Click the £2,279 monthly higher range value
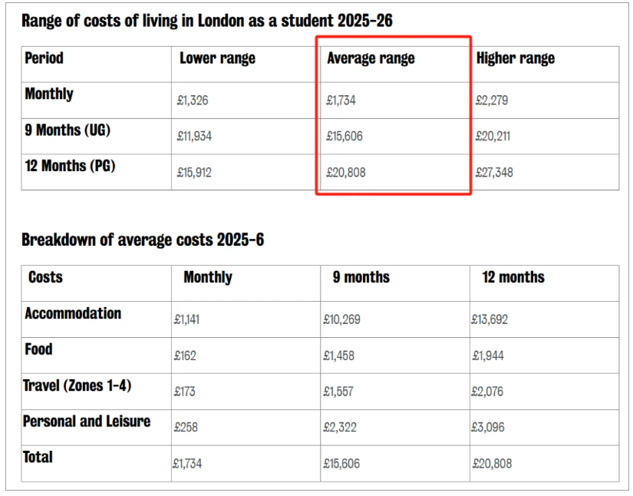 coord(491,101)
